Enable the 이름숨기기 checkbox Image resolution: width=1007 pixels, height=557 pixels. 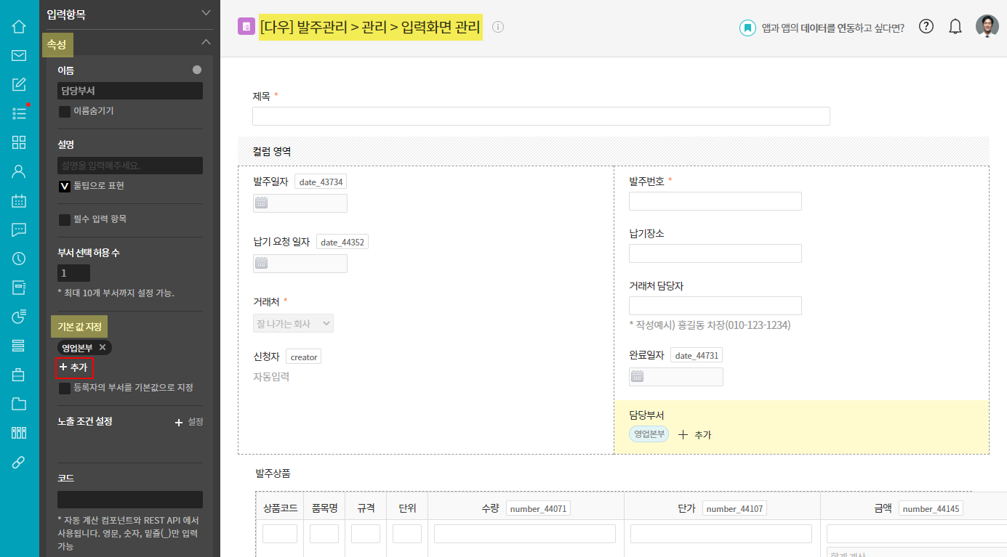(x=65, y=112)
